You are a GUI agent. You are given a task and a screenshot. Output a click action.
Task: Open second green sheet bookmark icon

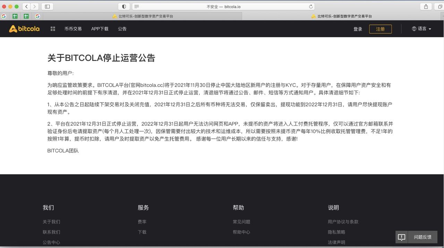pyautogui.click(x=26, y=16)
